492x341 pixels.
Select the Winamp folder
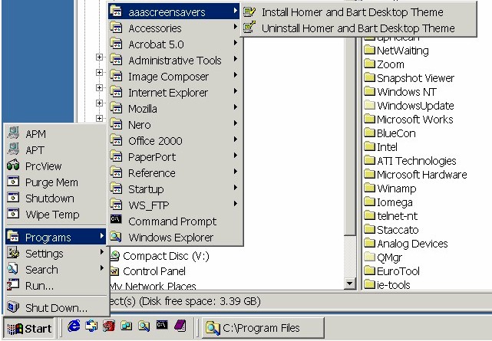click(391, 189)
